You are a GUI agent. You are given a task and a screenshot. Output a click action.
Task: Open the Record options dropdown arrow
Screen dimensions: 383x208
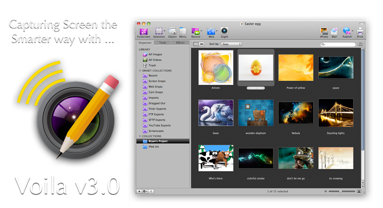point(201,31)
